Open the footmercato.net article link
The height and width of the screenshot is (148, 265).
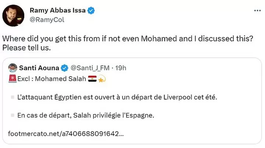(66, 133)
